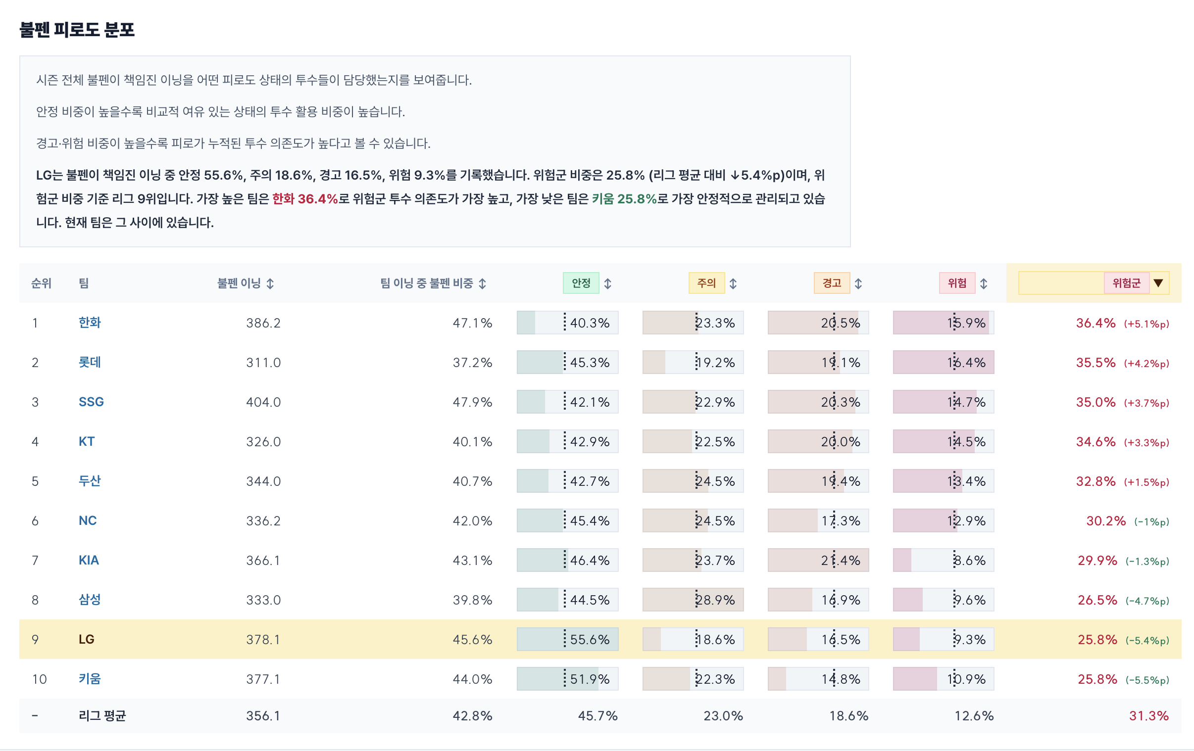Click LG's 55.6% 안정 bar
The height and width of the screenshot is (751, 1194).
pos(568,640)
